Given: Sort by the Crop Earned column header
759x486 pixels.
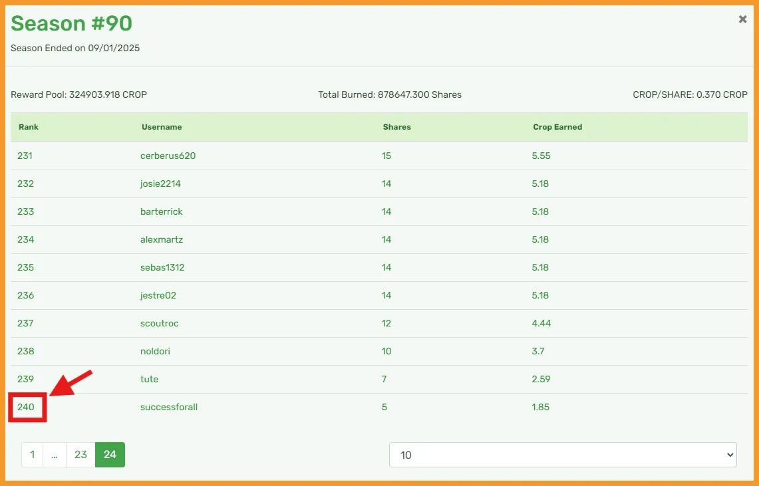Looking at the screenshot, I should click(557, 127).
